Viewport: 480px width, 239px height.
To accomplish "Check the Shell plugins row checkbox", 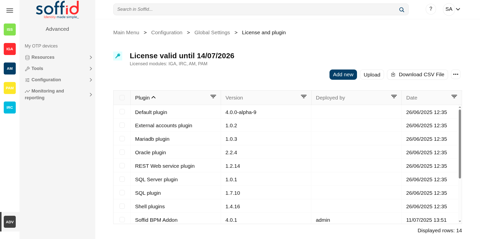I will [122, 206].
